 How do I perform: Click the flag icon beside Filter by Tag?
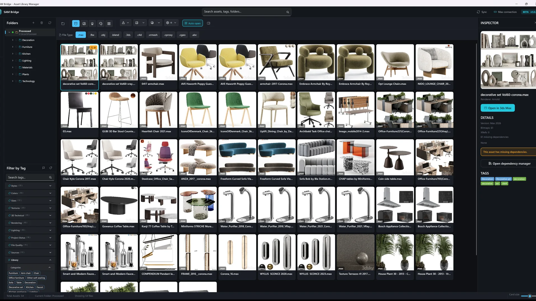44,168
